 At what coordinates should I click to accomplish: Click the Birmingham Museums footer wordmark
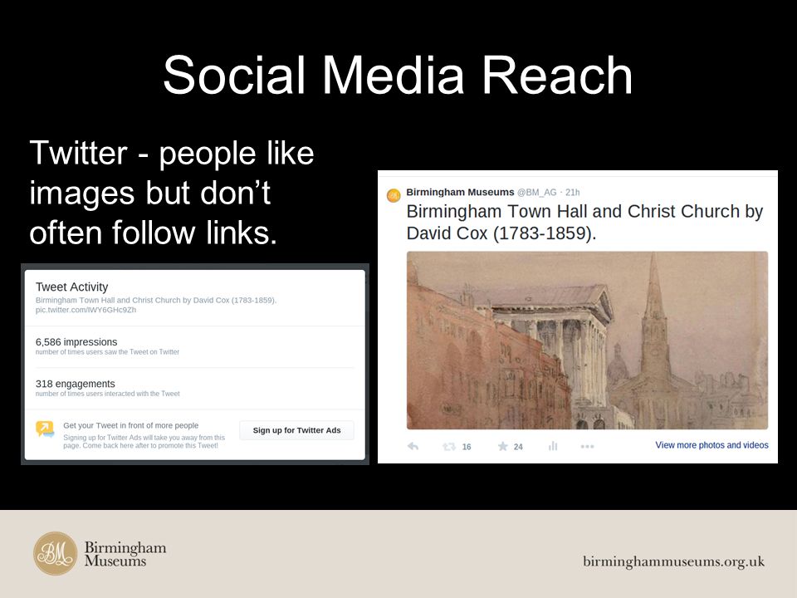(x=125, y=554)
